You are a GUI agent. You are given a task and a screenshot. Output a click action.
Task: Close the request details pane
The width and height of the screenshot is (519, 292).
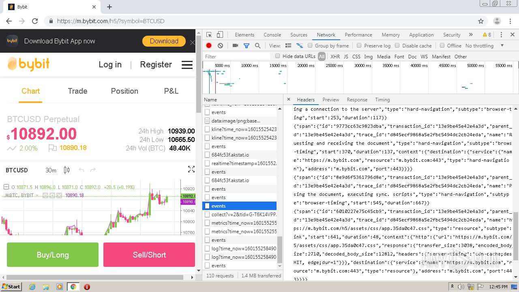coord(289,99)
